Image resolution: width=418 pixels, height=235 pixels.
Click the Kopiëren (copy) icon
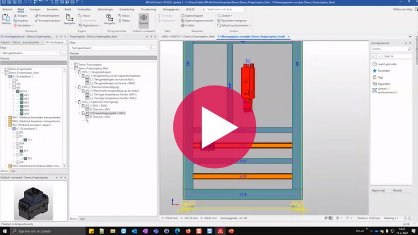tap(15, 20)
